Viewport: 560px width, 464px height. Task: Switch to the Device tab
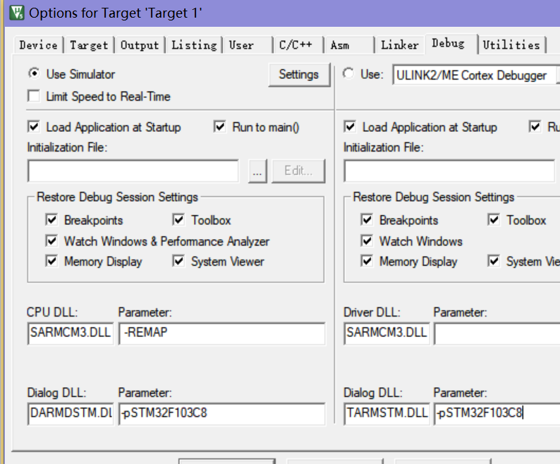point(38,45)
